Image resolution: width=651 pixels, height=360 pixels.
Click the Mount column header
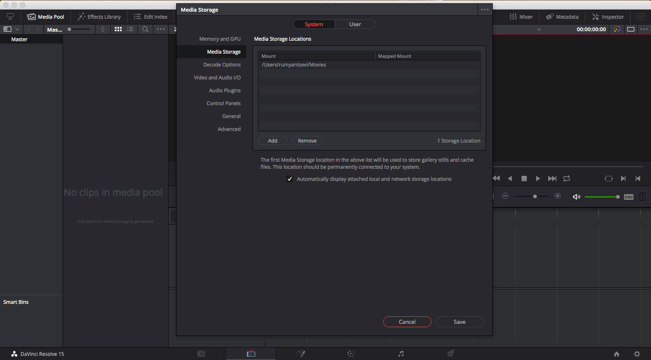[317, 56]
